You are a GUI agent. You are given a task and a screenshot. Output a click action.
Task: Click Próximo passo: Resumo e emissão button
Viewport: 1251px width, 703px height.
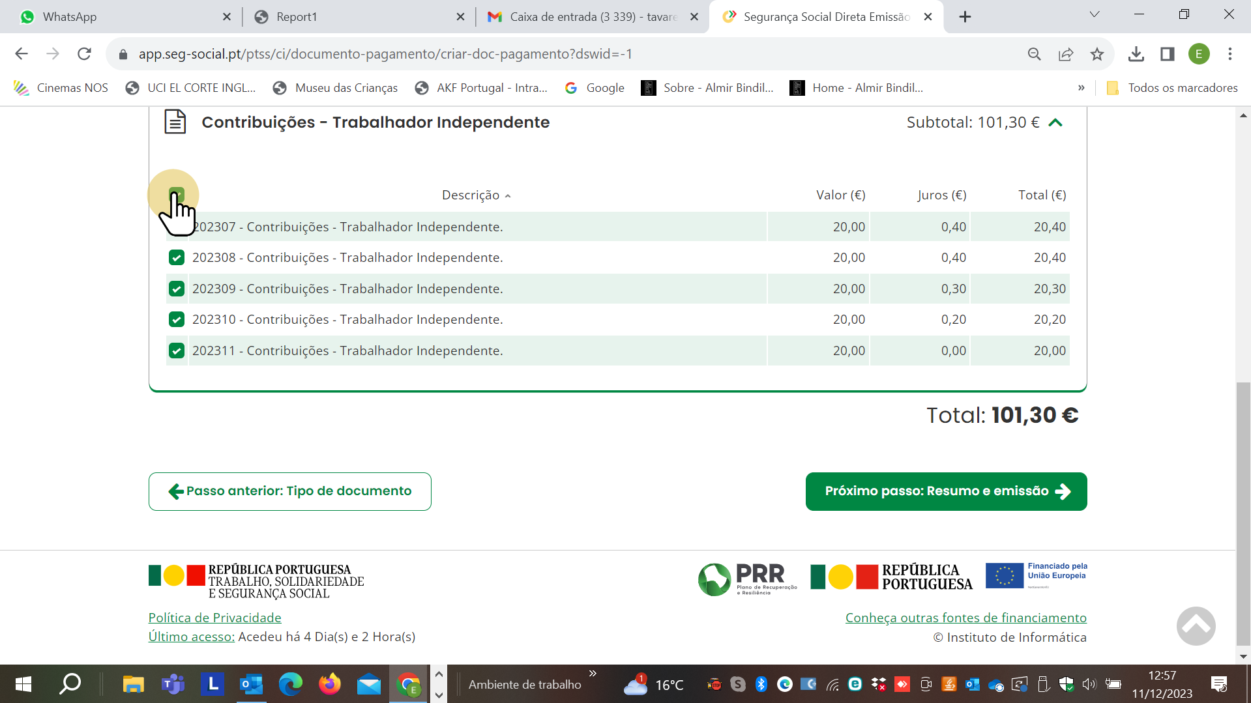(x=946, y=491)
